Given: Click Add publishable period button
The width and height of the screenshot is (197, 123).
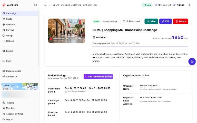Looking at the screenshot, I should pos(98,77).
